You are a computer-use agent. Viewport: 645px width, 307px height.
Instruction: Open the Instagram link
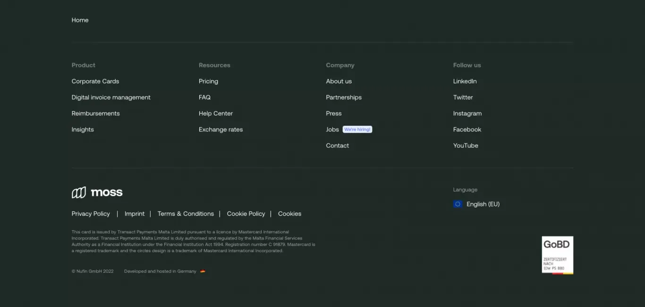[467, 113]
